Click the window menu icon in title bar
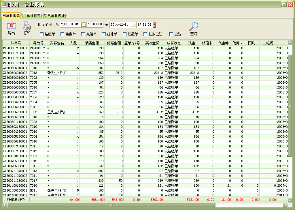 pyautogui.click(x=4, y=4)
